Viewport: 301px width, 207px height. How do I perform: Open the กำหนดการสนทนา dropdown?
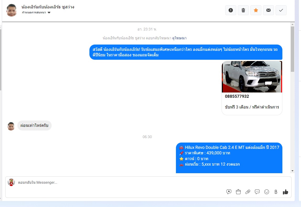(x=36, y=13)
